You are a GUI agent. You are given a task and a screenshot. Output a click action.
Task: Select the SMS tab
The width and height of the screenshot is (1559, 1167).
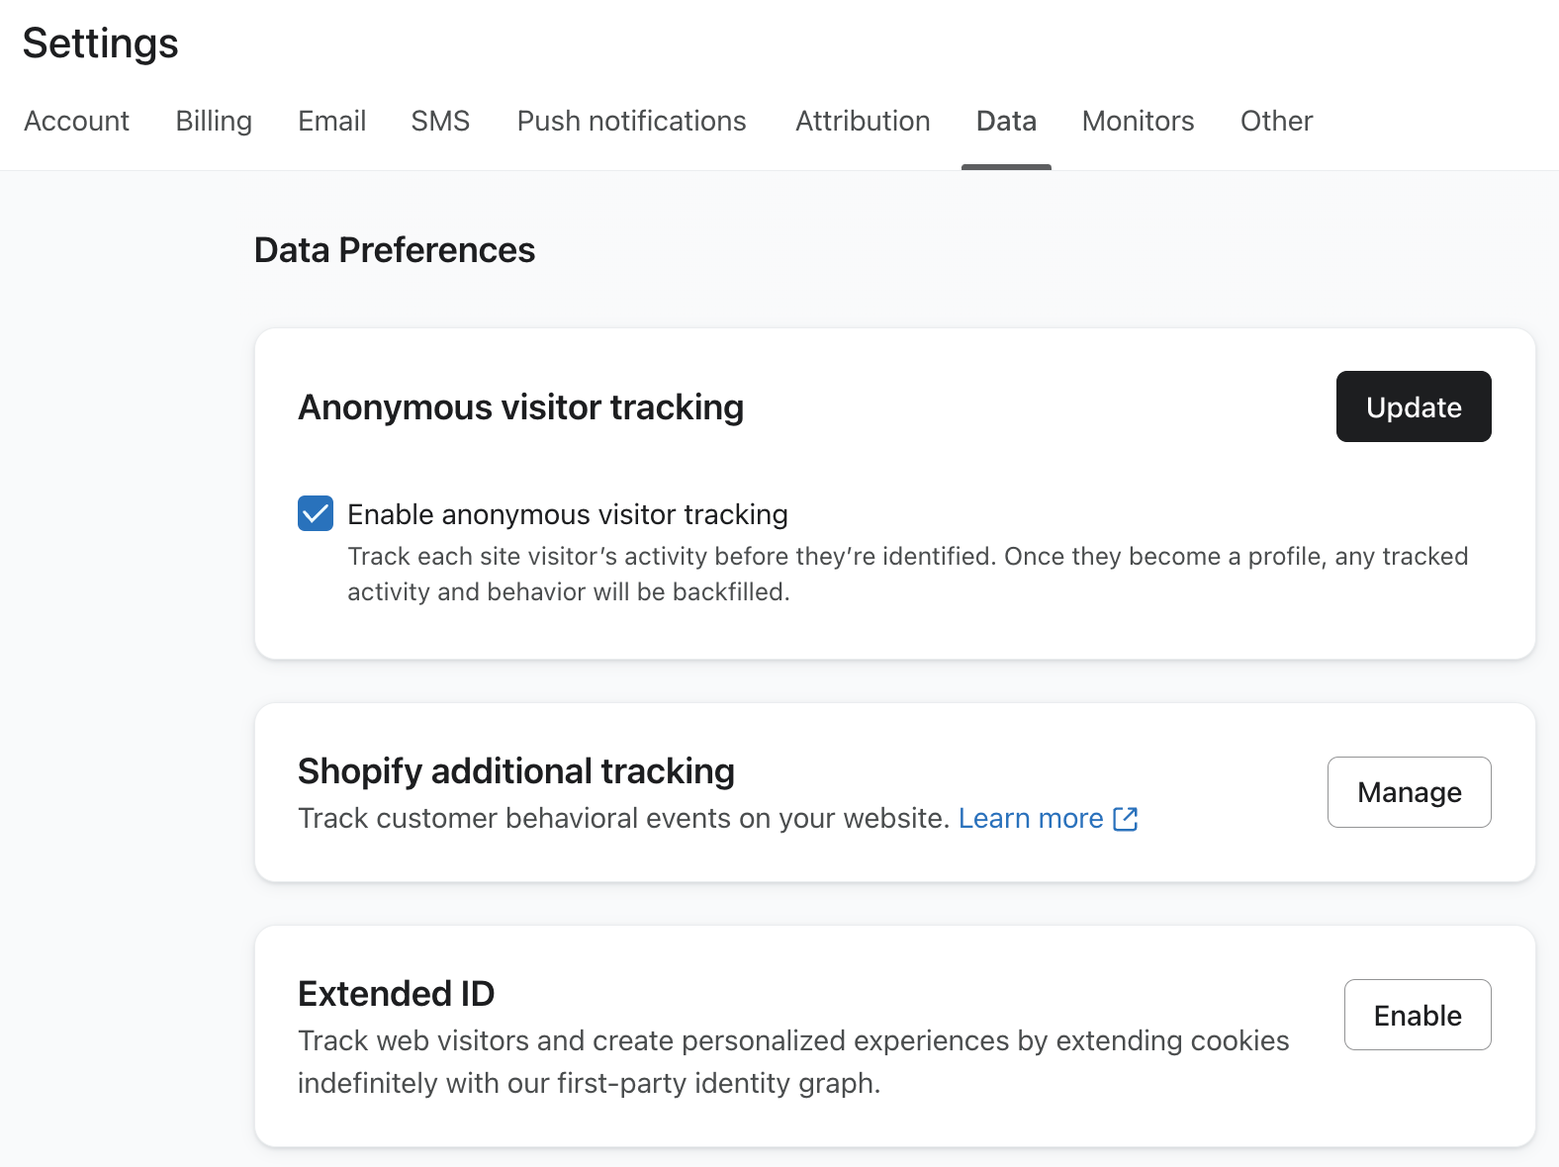[x=440, y=121]
